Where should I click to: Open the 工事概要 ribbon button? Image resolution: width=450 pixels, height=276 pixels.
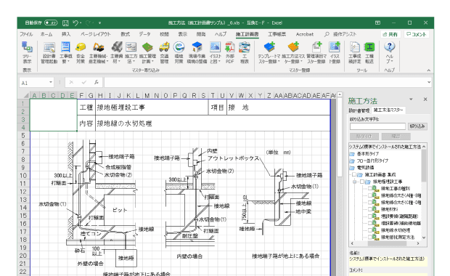point(66,52)
